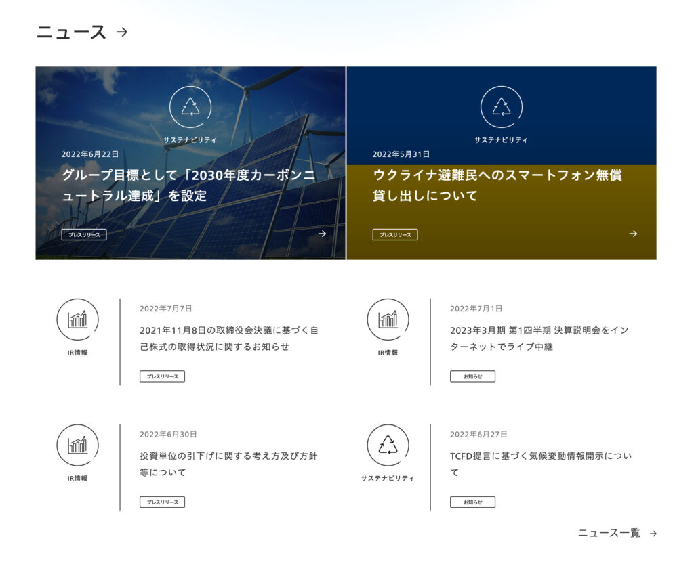Click the サステナビリティ recycle icon for the 2022年6月27日 article
Image resolution: width=694 pixels, height=566 pixels.
[x=388, y=445]
